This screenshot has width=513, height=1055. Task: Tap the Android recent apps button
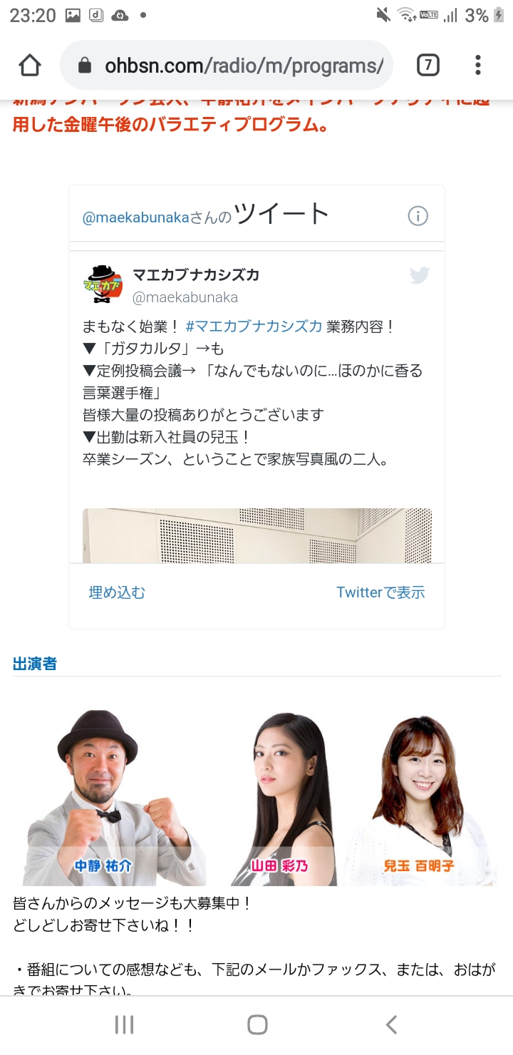click(x=124, y=1025)
